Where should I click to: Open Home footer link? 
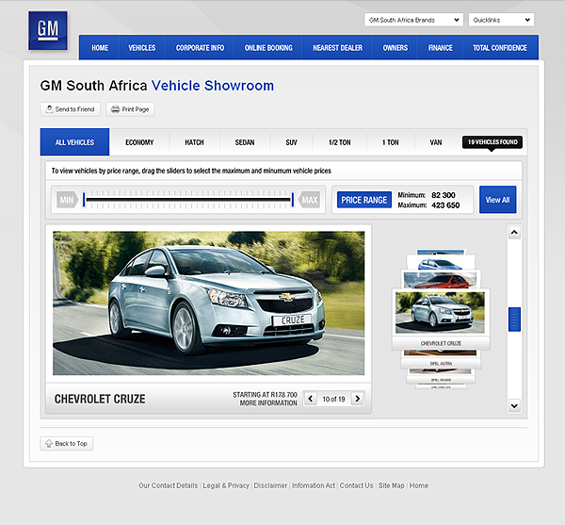419,485
